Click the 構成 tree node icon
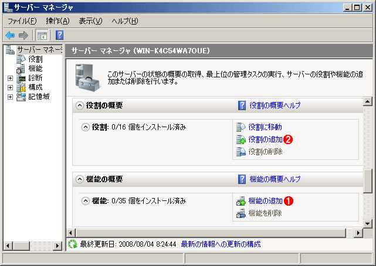Screen dimensions: 376x266 click(21, 87)
